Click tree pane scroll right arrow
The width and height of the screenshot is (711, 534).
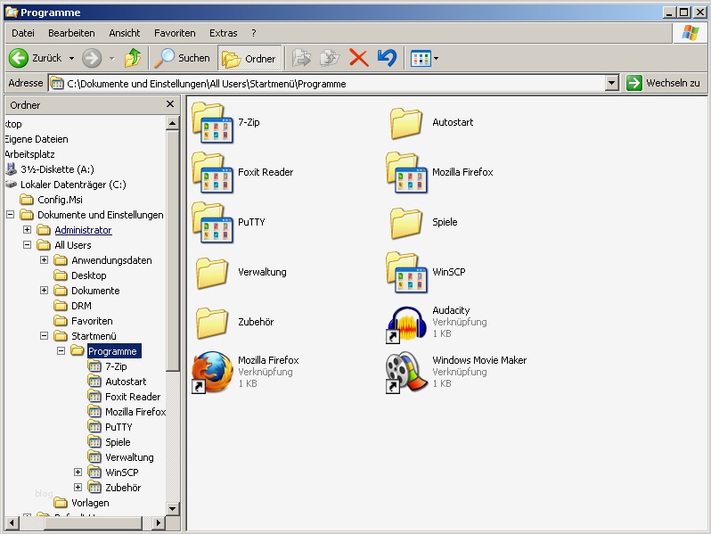pos(158,522)
